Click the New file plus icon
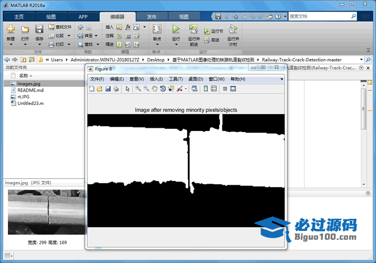The height and width of the screenshot is (263, 376). (x=11, y=29)
